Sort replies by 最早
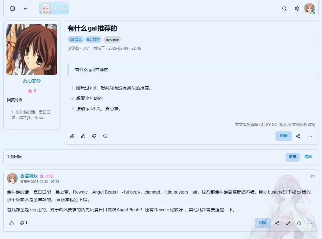The height and width of the screenshot is (239, 322). coord(292,157)
